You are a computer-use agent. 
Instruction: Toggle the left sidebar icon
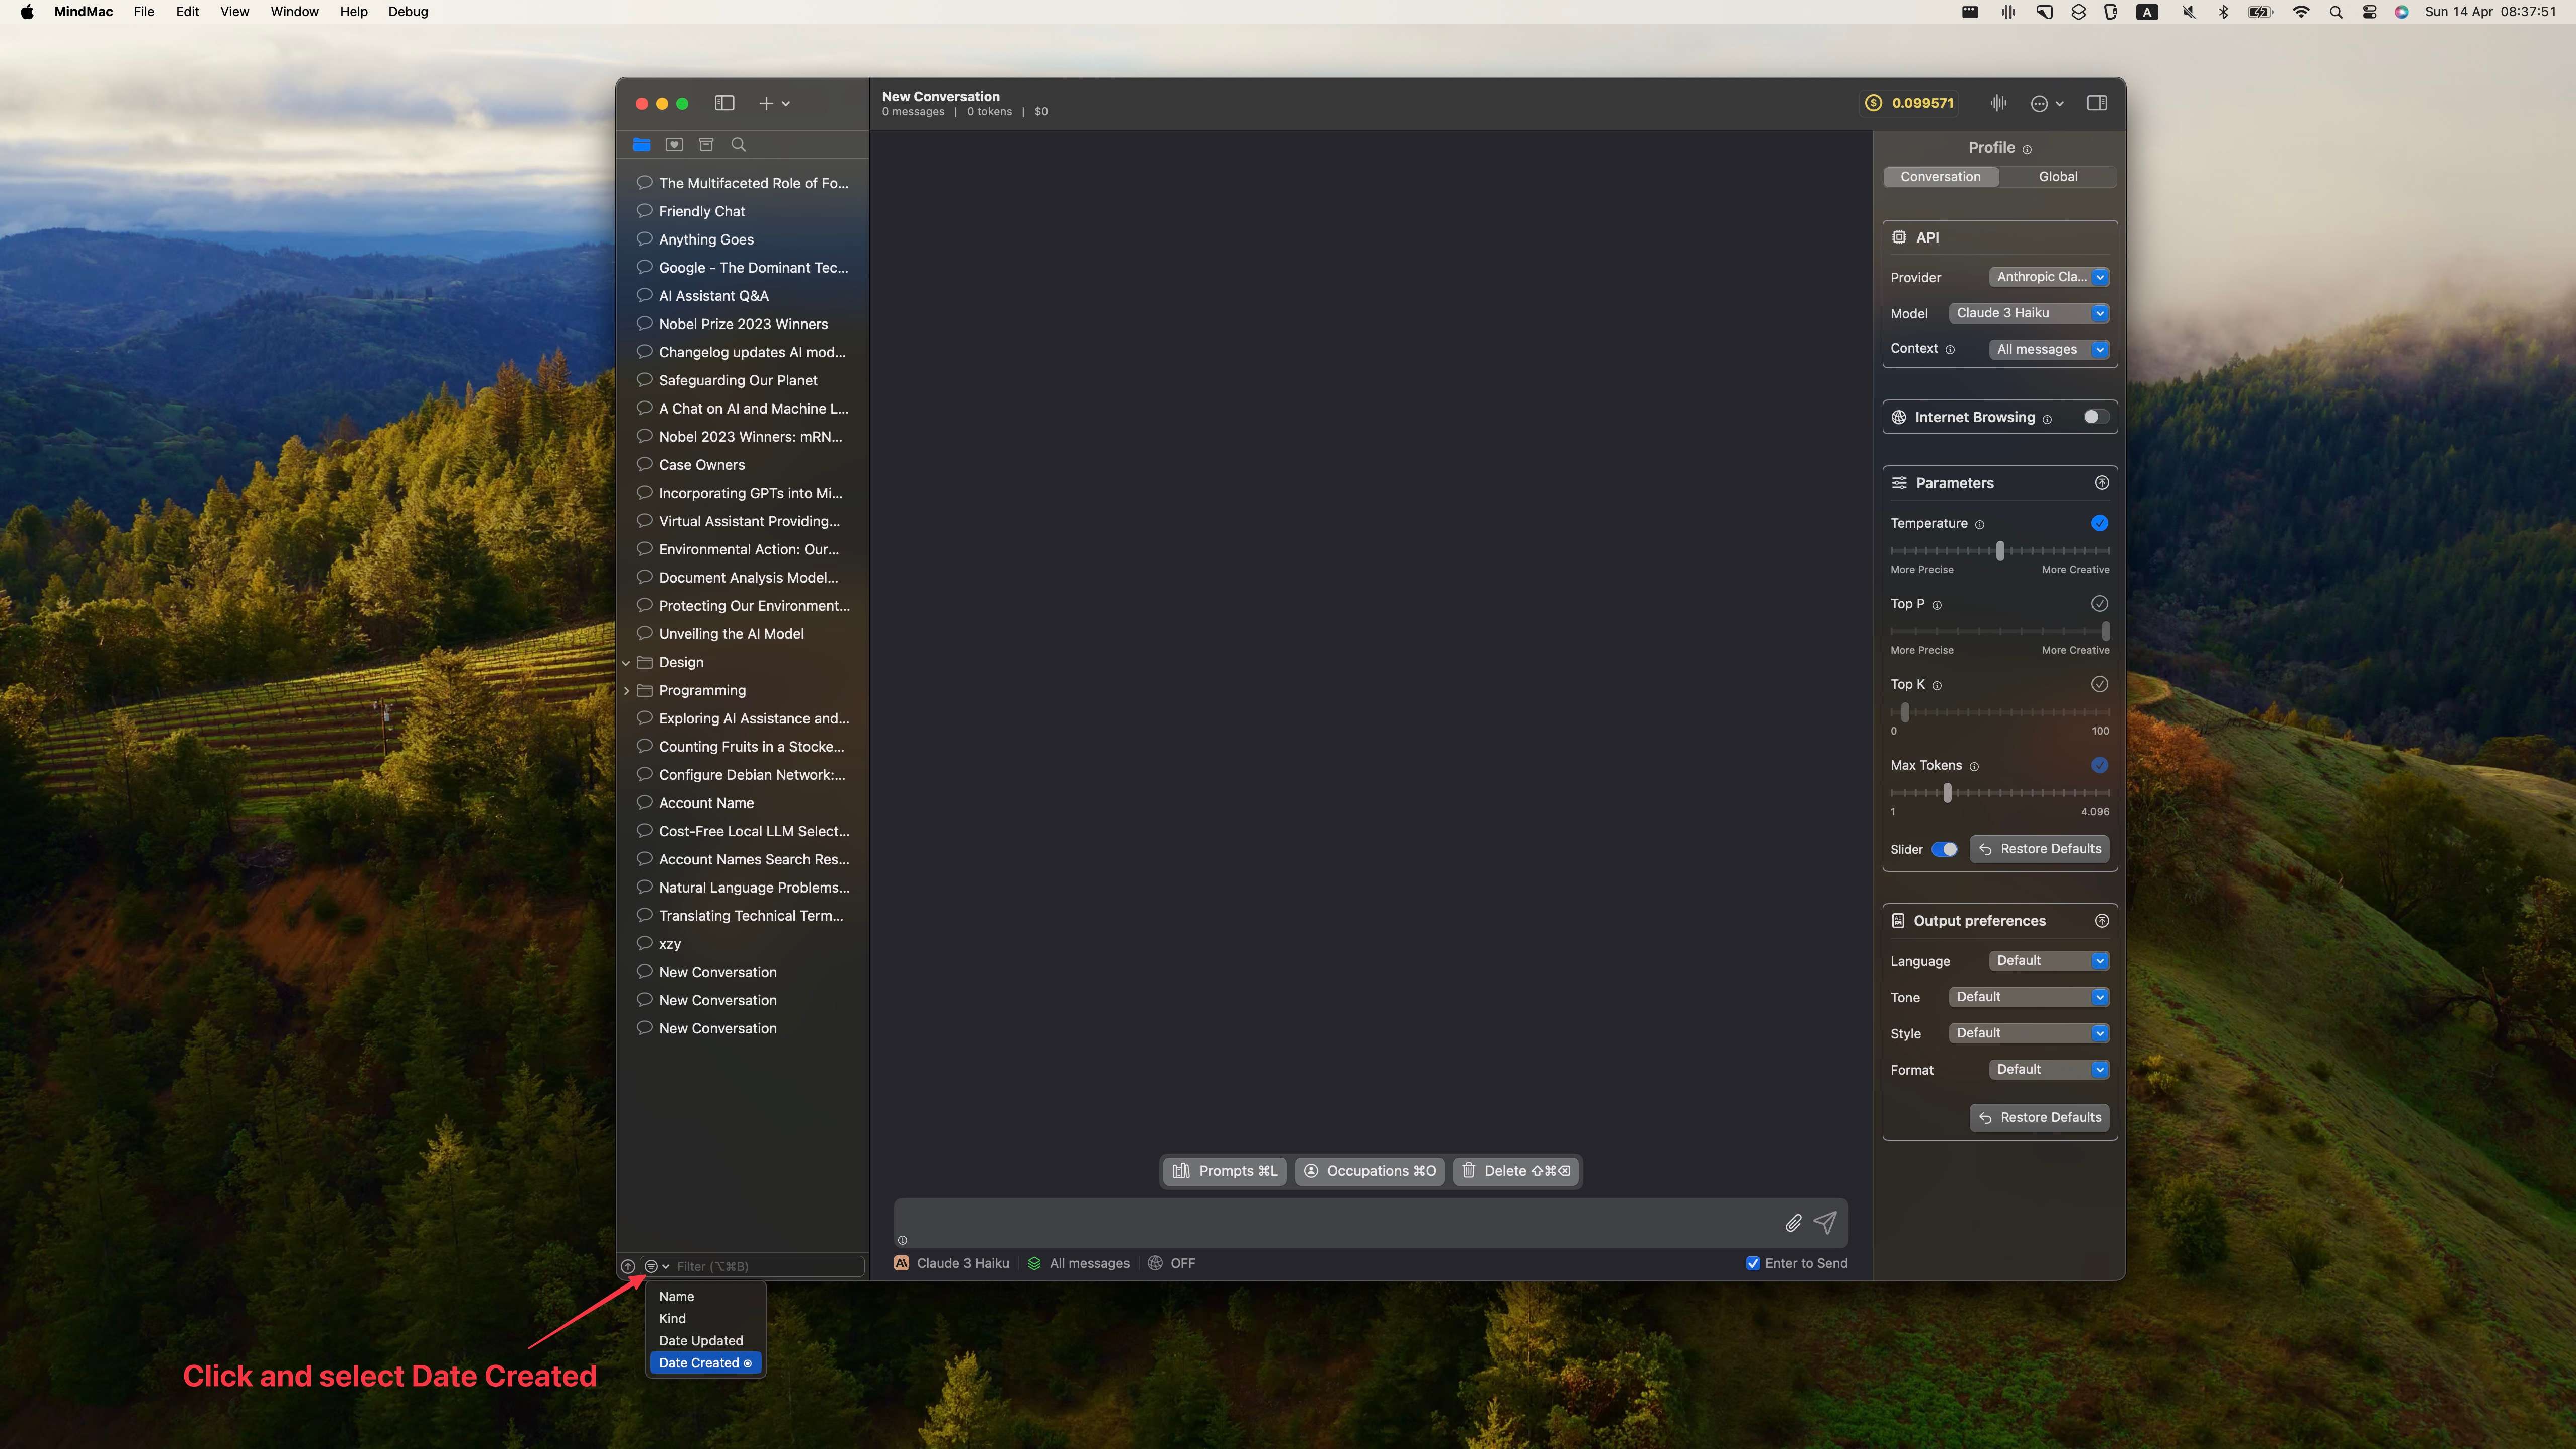point(724,103)
